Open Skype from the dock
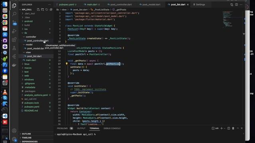The image size is (255, 143). 5,98
